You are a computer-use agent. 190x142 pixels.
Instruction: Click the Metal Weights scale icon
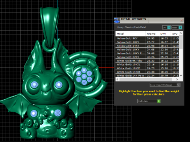point(117,21)
